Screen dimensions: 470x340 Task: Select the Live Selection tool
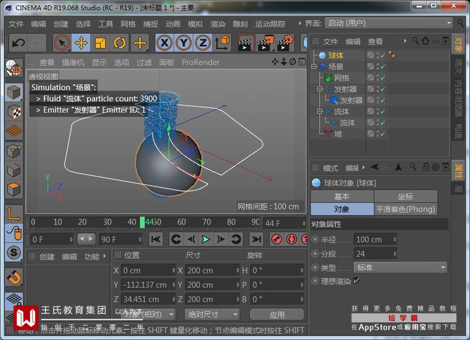62,43
